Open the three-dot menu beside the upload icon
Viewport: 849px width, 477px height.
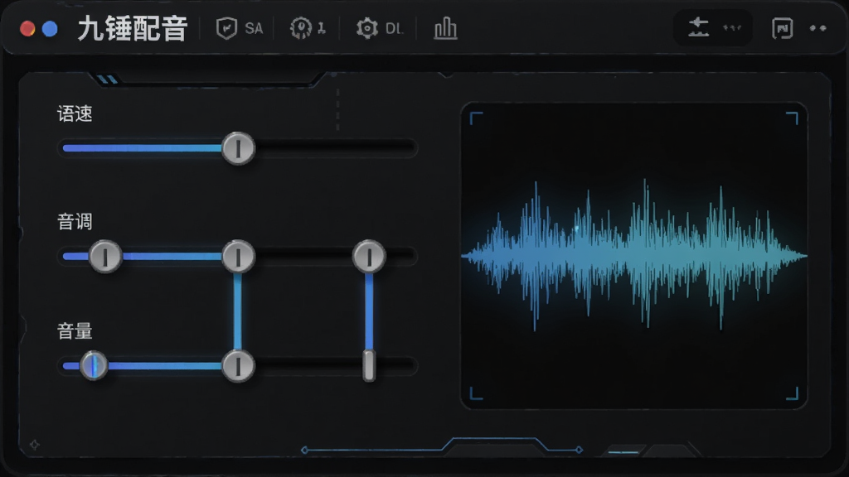[732, 27]
